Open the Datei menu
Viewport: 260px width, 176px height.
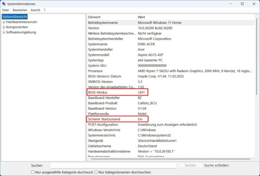pyautogui.click(x=6, y=10)
